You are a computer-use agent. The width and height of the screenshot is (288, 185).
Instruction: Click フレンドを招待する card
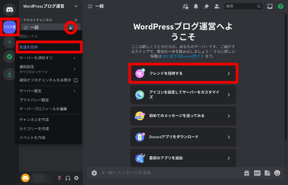pos(183,74)
